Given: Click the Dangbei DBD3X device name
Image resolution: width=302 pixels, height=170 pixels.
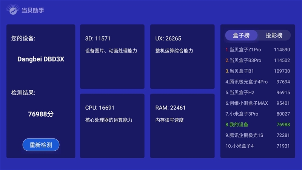Looking at the screenshot, I should (41, 59).
